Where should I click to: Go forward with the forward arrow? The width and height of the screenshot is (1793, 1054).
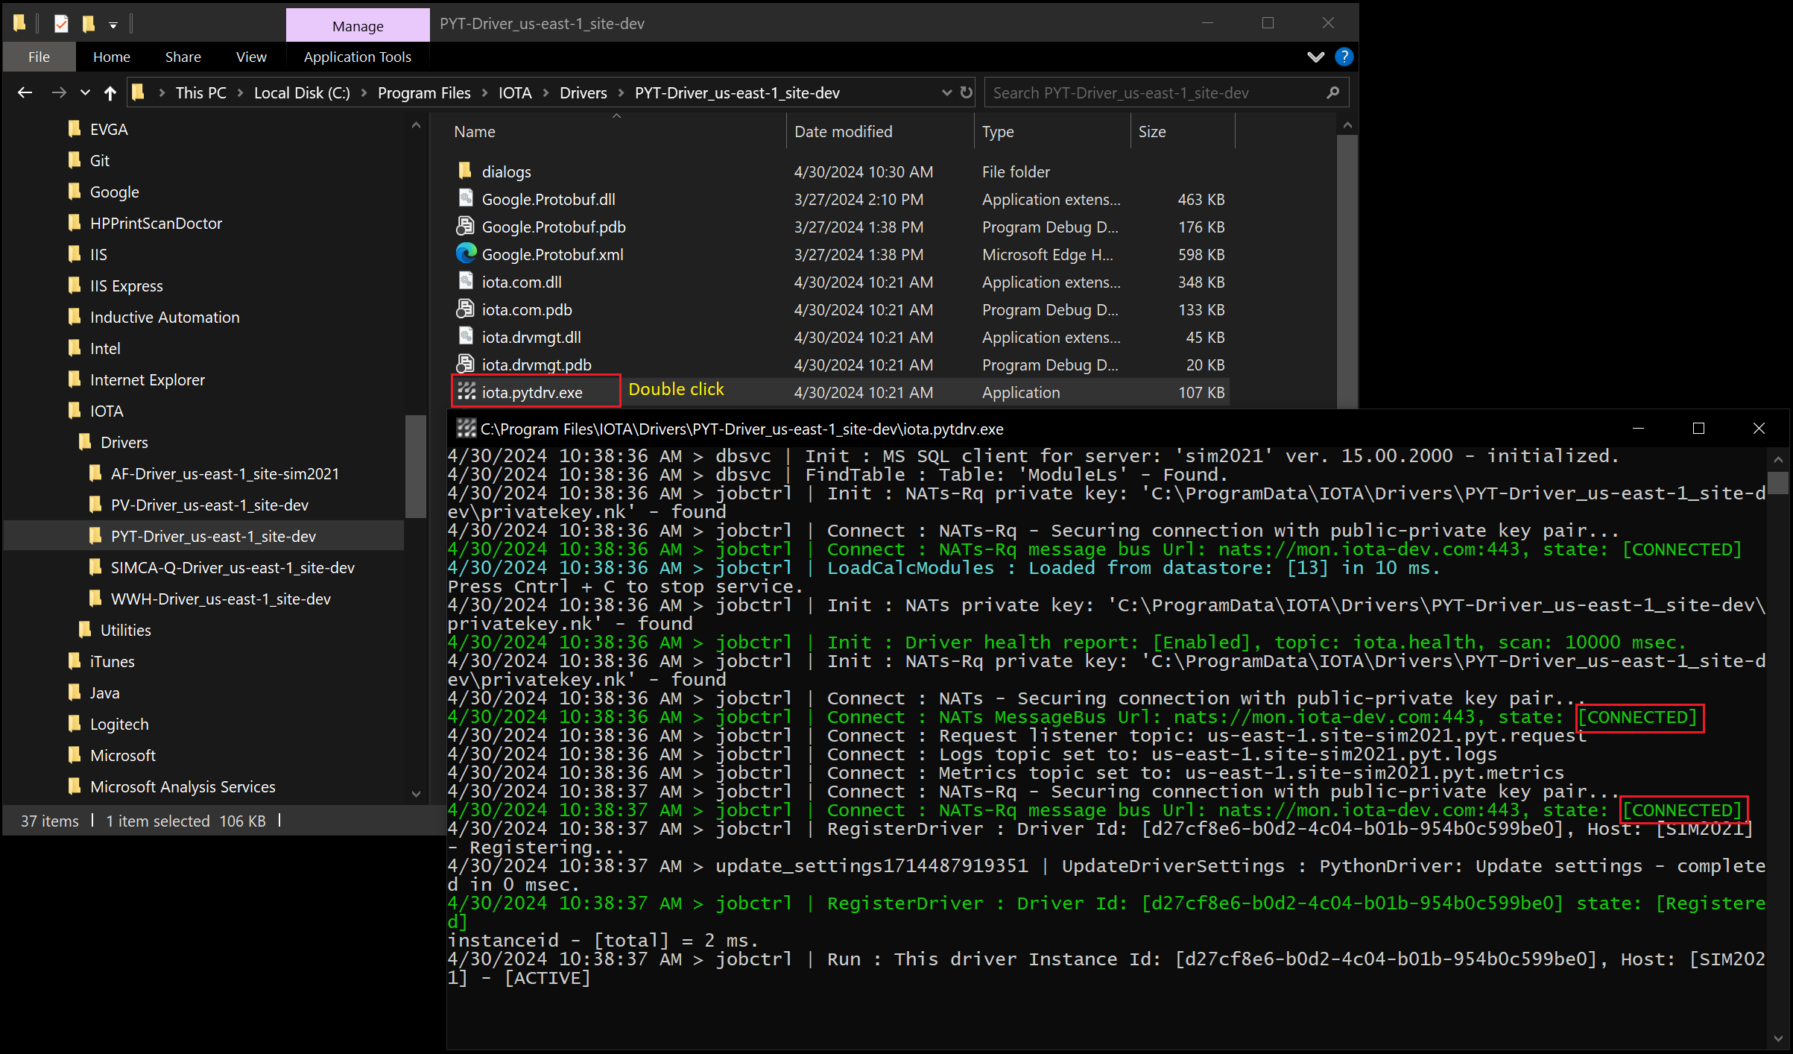(59, 92)
